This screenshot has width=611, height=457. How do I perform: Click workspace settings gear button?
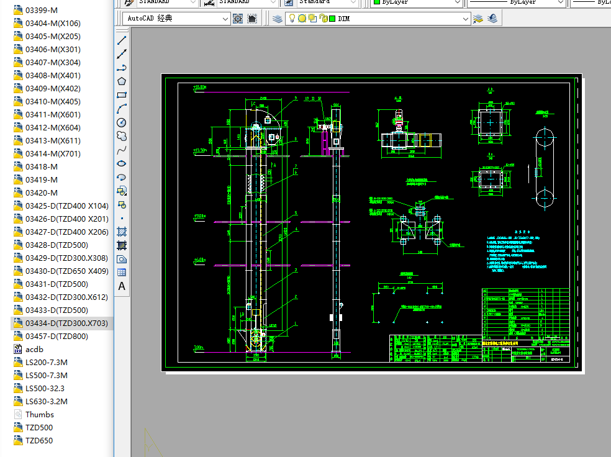[238, 19]
